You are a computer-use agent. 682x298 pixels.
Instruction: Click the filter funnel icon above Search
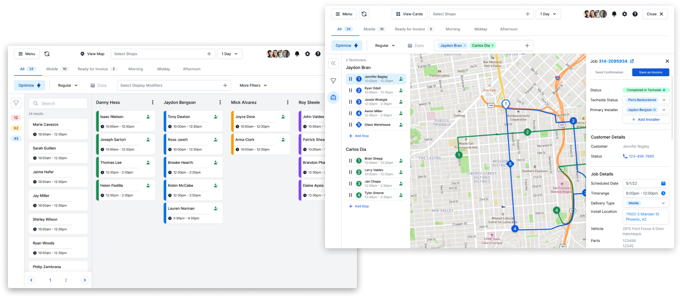(x=16, y=103)
